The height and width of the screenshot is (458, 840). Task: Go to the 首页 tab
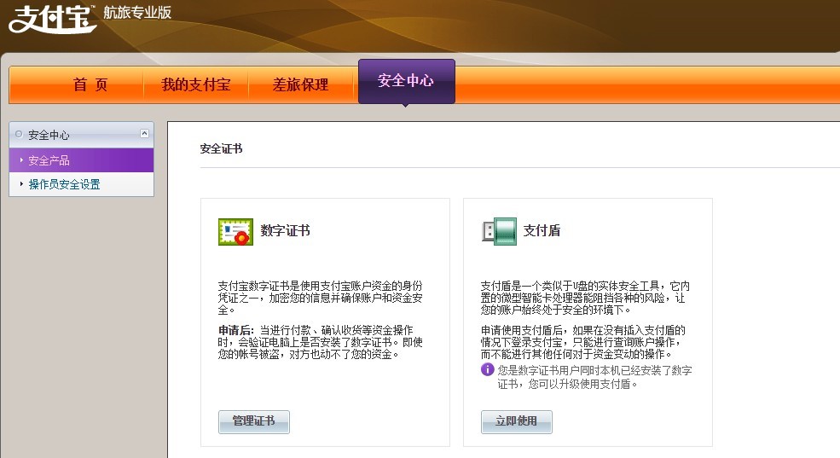(x=90, y=84)
